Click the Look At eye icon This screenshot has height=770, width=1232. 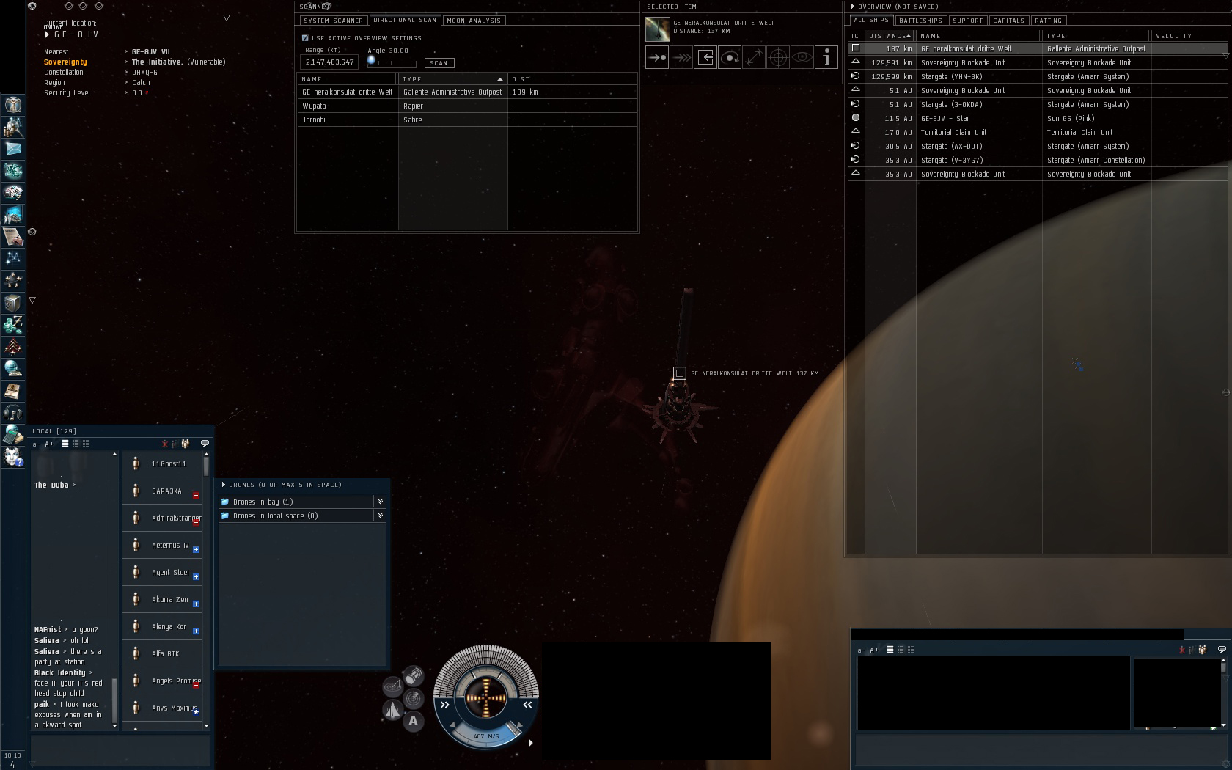pyautogui.click(x=802, y=57)
